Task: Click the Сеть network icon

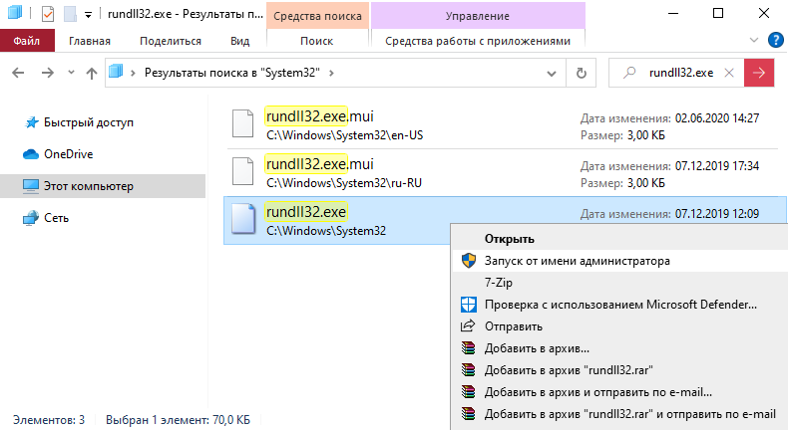Action: (31, 218)
